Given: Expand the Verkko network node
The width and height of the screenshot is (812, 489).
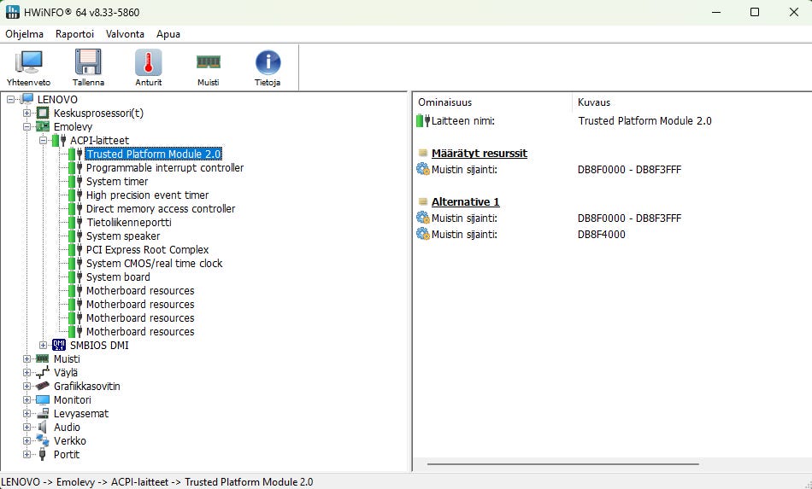Looking at the screenshot, I should pos(27,441).
